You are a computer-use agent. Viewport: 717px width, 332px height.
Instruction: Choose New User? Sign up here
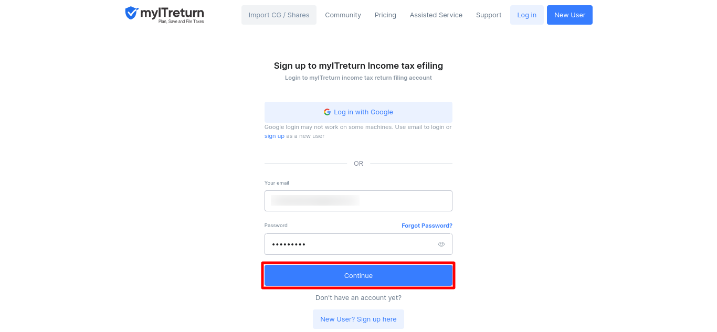tap(358, 319)
